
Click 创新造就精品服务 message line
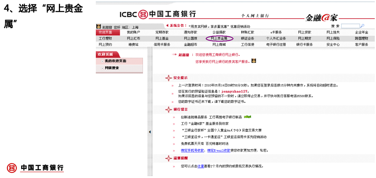(211, 117)
